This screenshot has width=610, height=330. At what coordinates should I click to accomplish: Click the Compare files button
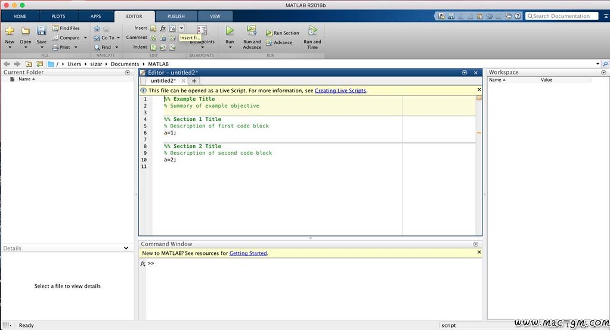point(66,38)
